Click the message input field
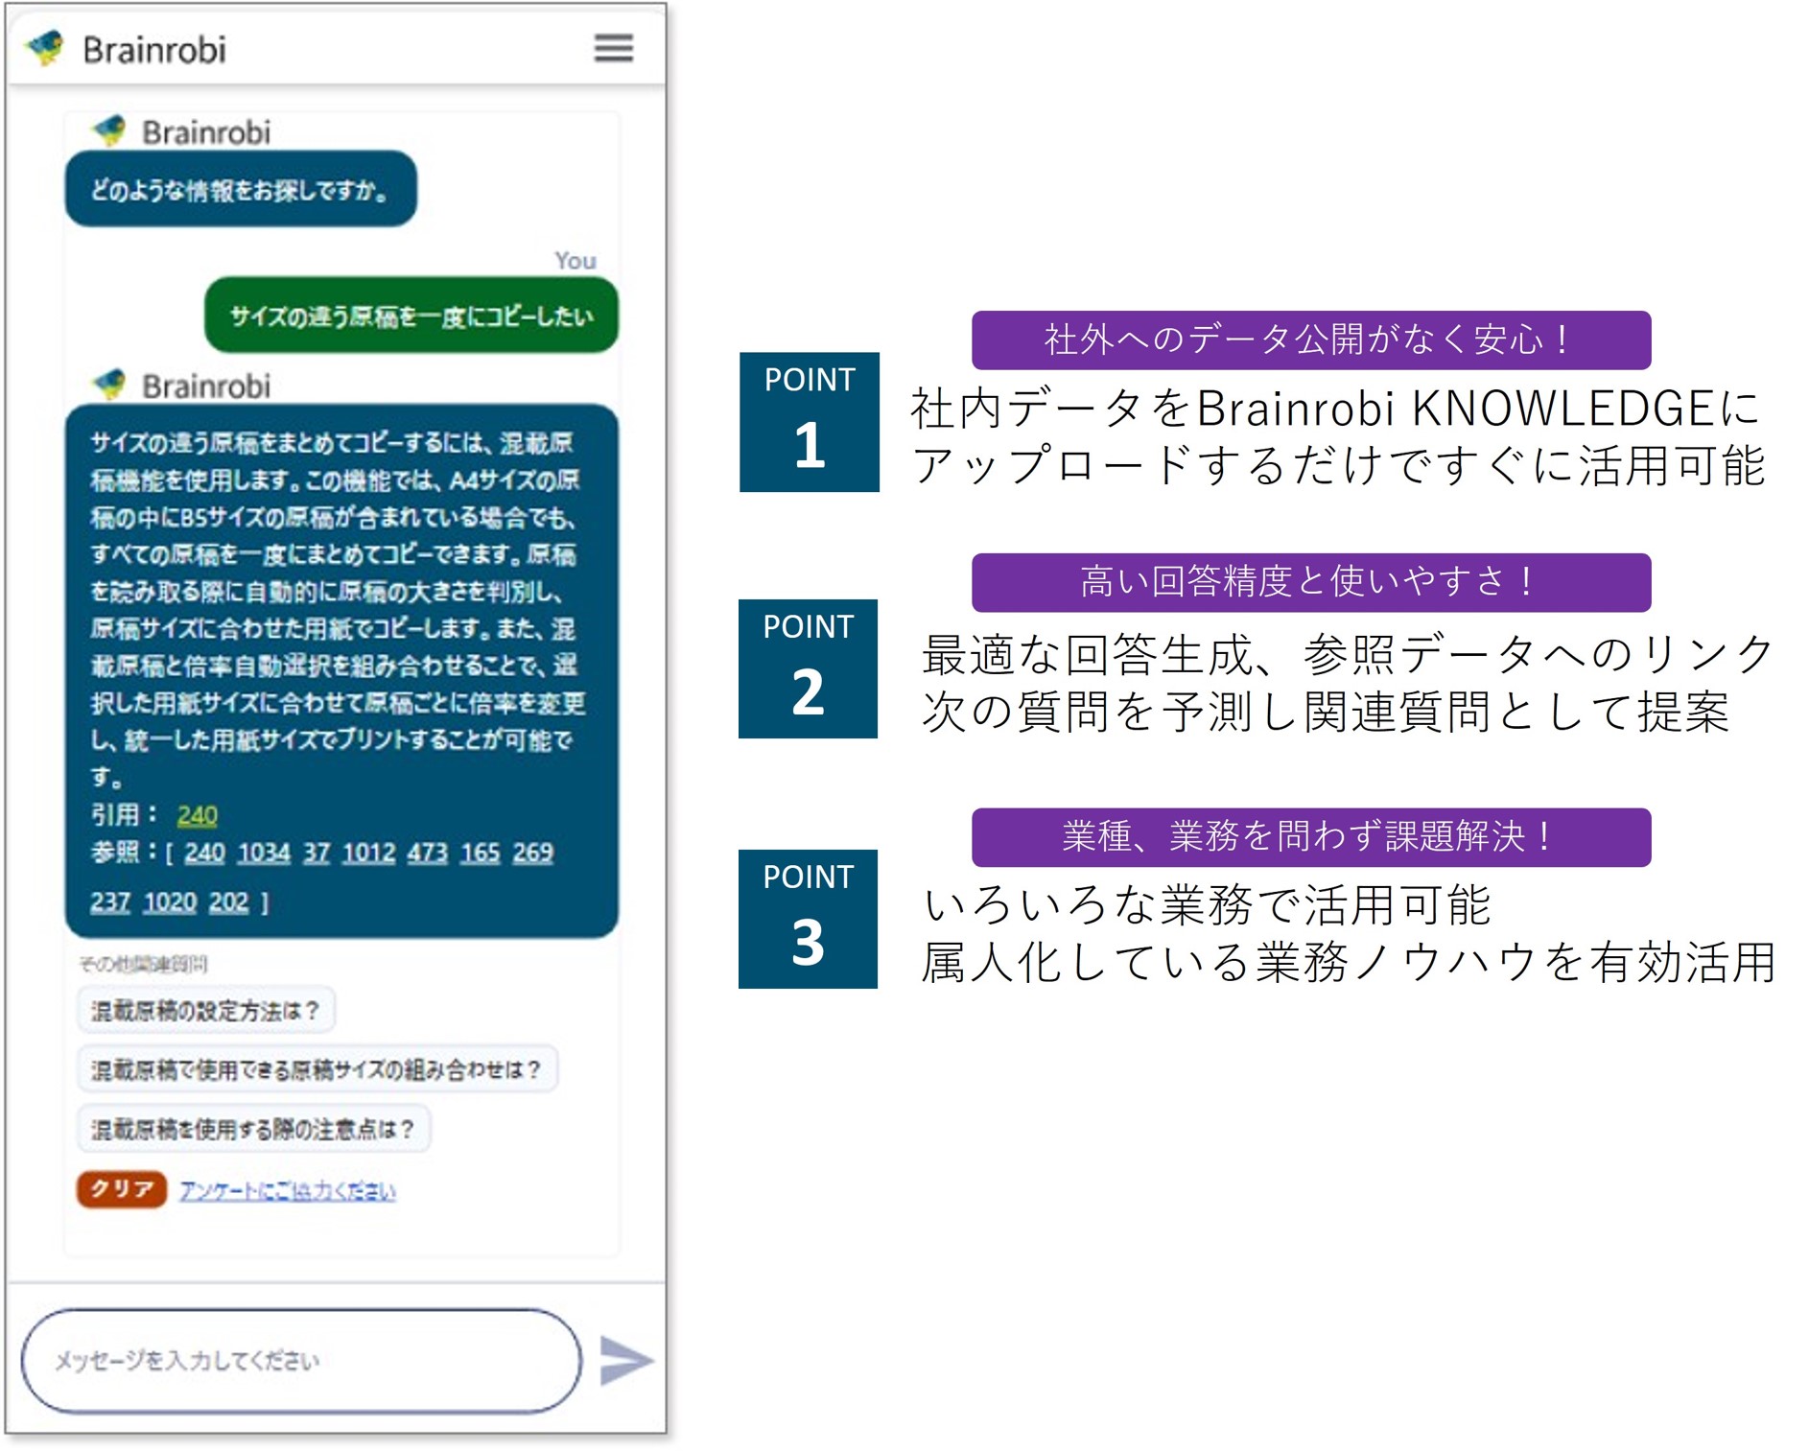Image resolution: width=1809 pixels, height=1451 pixels. 301,1360
